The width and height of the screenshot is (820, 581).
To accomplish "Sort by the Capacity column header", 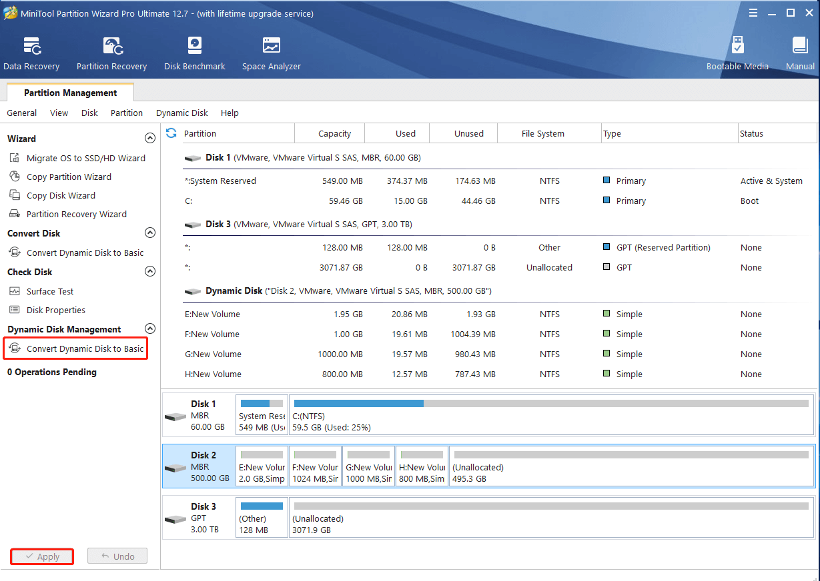I will (330, 133).
